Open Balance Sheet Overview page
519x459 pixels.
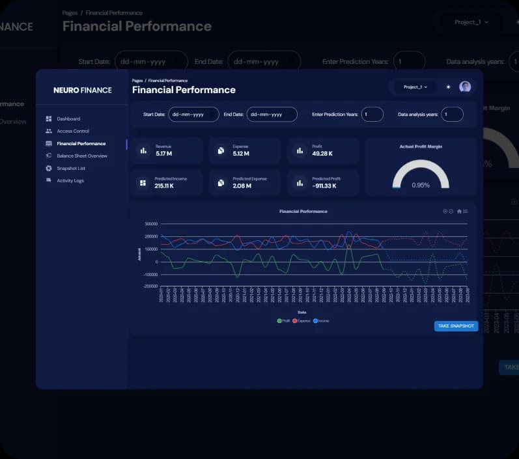82,156
